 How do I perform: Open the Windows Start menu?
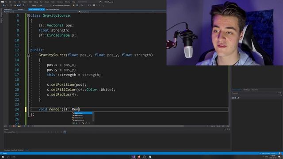coord(3,157)
